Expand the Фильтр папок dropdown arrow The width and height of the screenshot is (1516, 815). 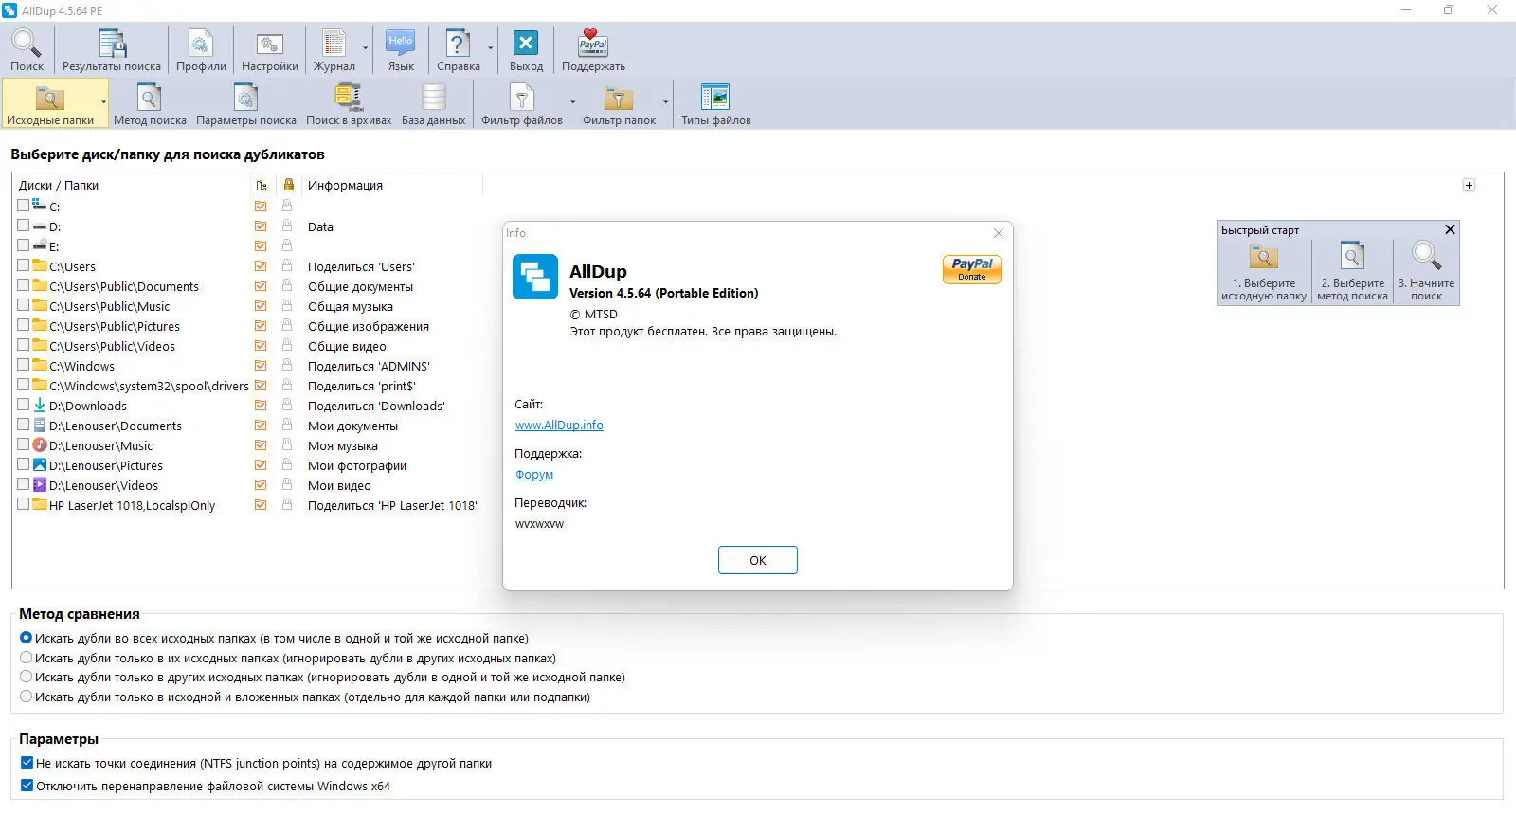point(665,102)
